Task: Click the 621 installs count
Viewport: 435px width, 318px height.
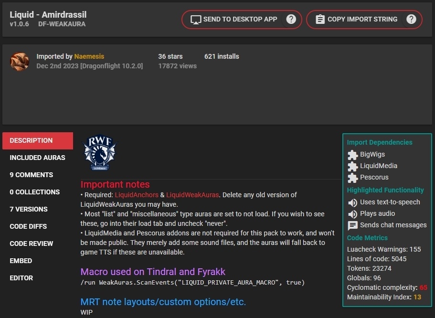Action: pyautogui.click(x=222, y=56)
